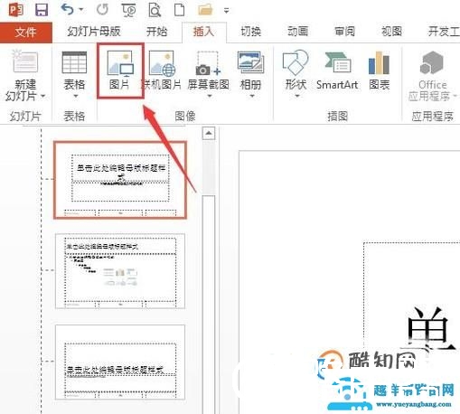Image resolution: width=460 pixels, height=414 pixels.
Task: Open the 视图 tab
Action: click(391, 32)
